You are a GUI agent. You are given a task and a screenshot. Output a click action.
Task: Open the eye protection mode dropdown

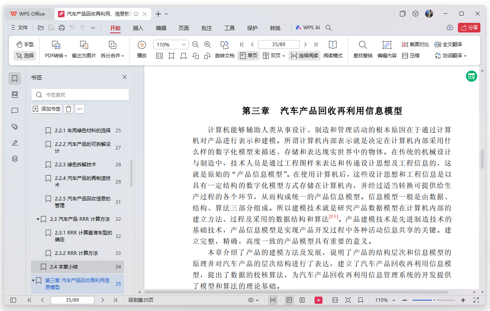253,300
